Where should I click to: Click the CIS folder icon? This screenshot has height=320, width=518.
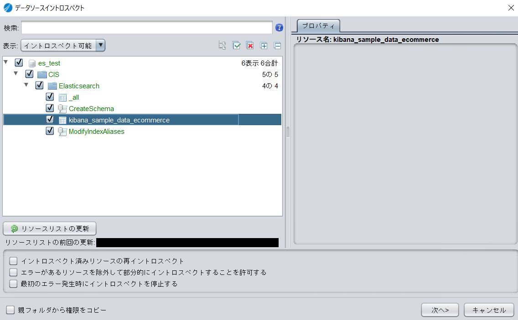42,75
